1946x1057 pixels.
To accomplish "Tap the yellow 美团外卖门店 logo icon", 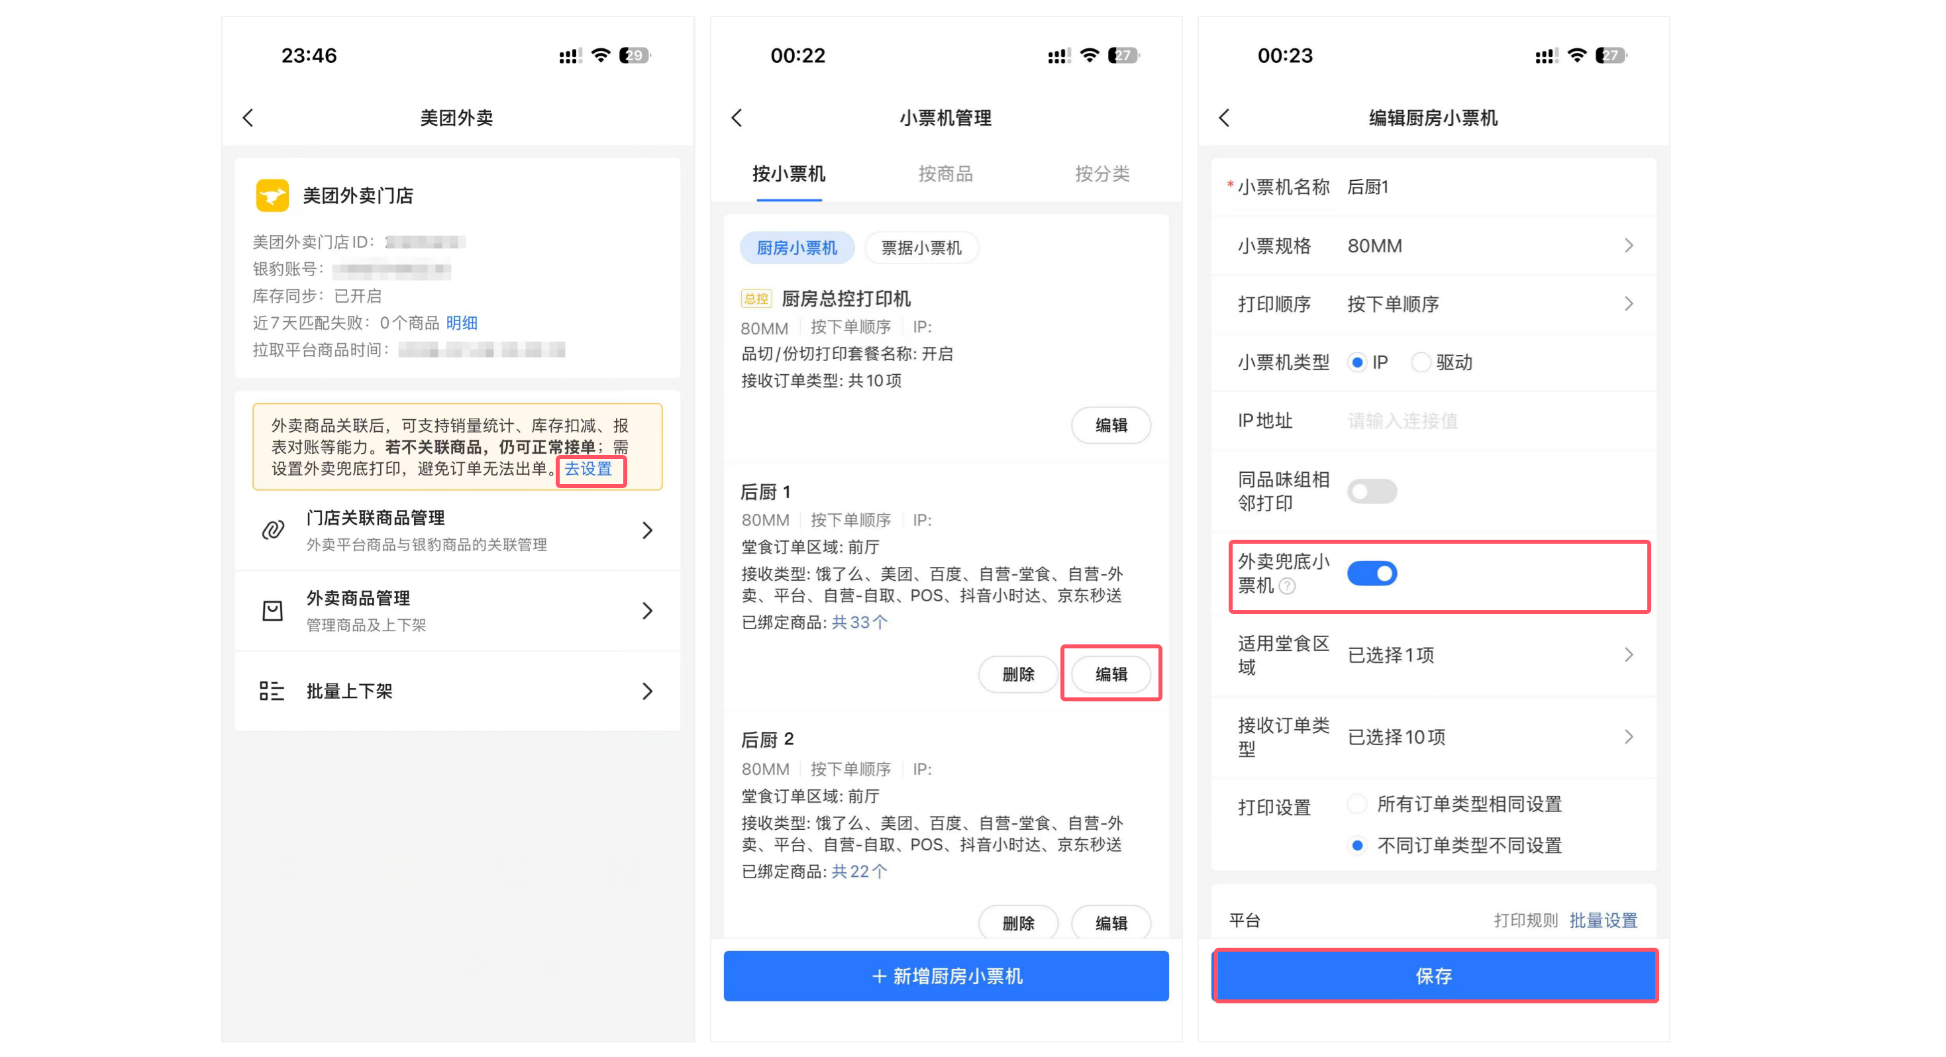I will click(x=272, y=195).
